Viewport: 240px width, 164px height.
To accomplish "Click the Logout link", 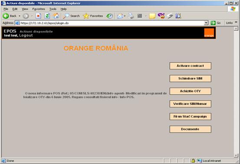I will [x=26, y=35].
